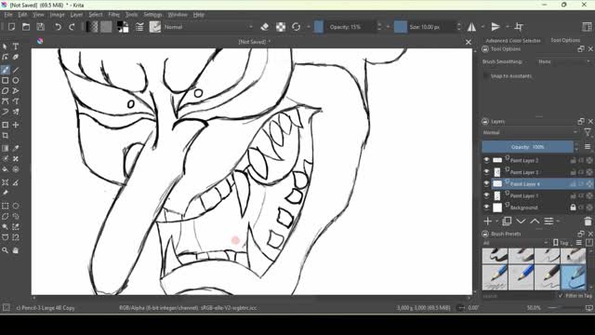Image resolution: width=595 pixels, height=335 pixels.
Task: Reload the original brush preset
Action: pyautogui.click(x=296, y=27)
